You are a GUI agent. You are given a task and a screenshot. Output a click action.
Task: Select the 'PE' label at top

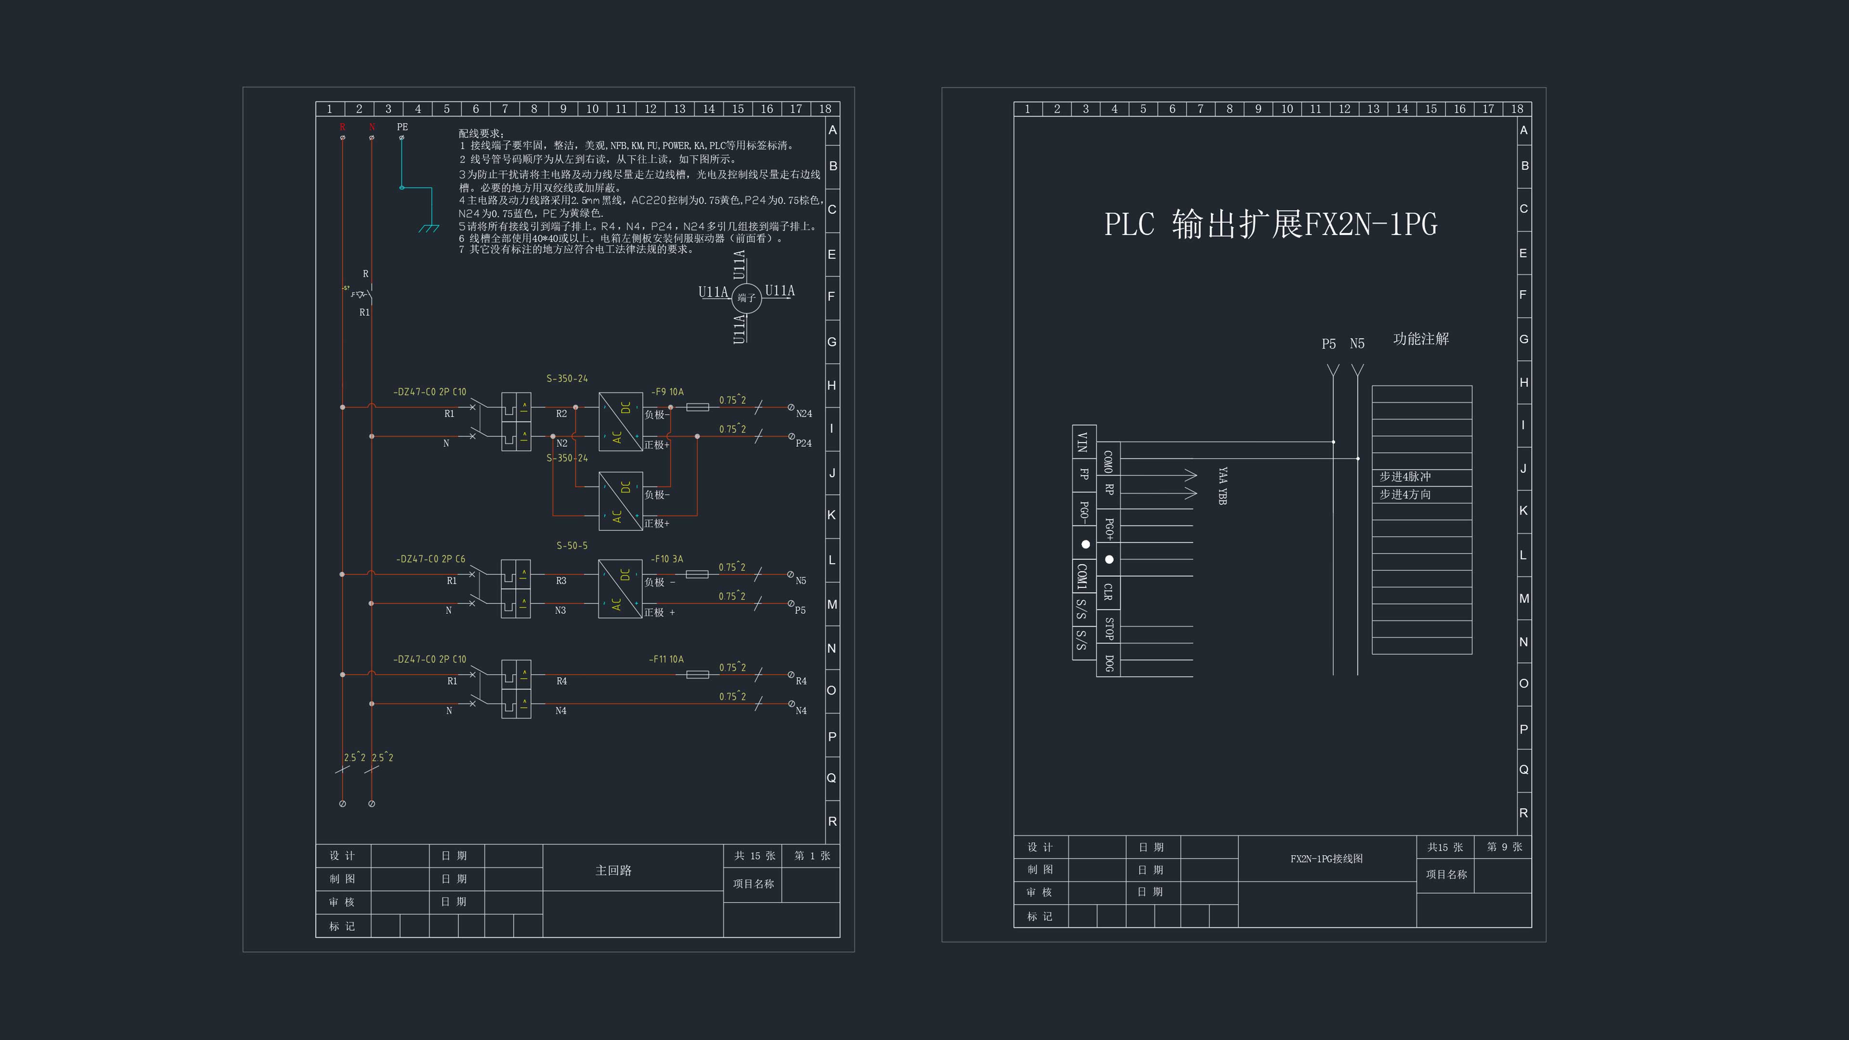point(402,127)
